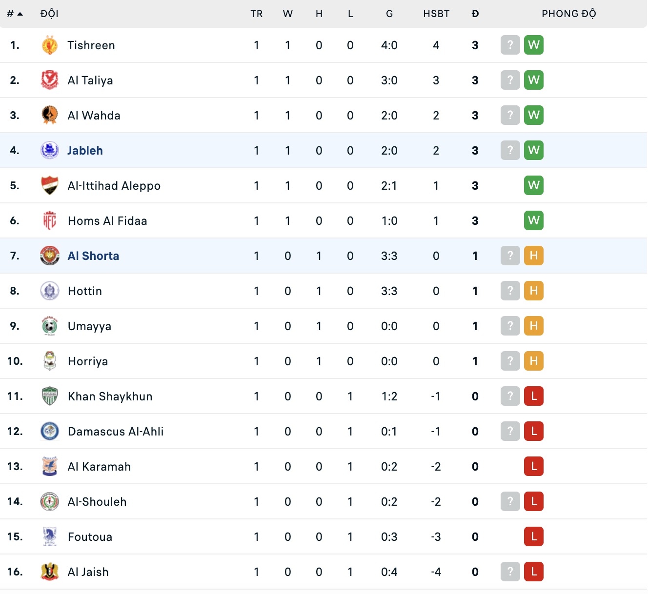Click the Al Wahda club badge
The image size is (648, 594).
point(49,116)
